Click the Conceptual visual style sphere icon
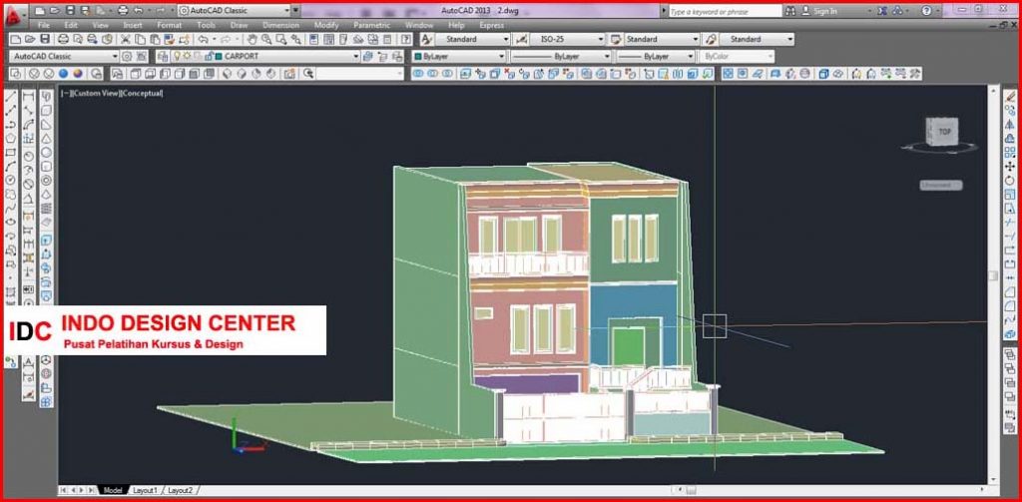The height and width of the screenshot is (502, 1022). click(78, 74)
